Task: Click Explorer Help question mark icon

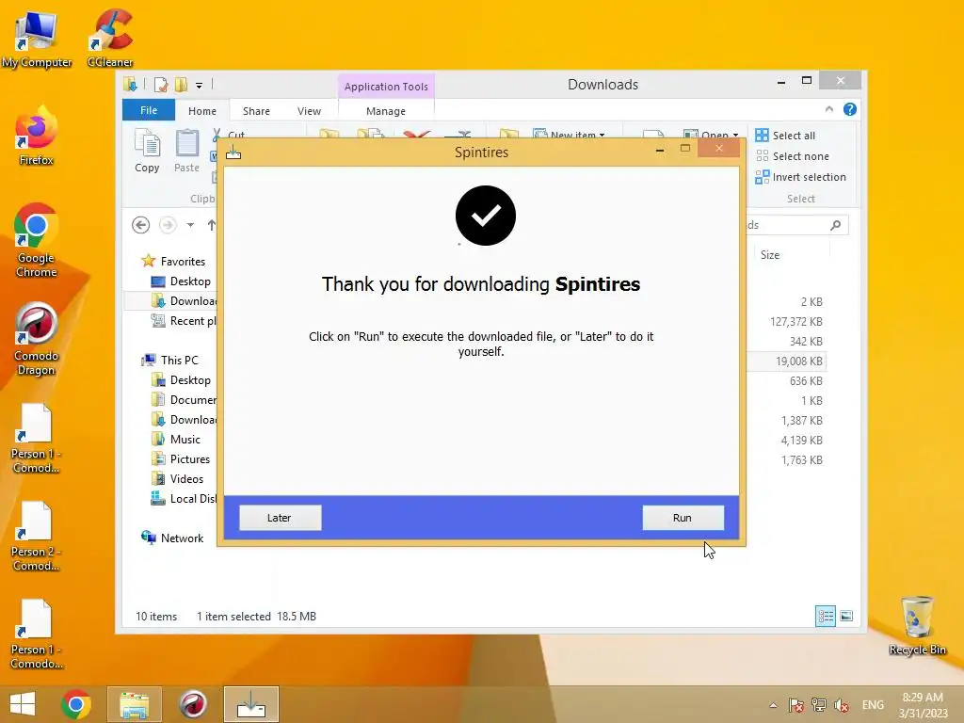Action: (850, 109)
